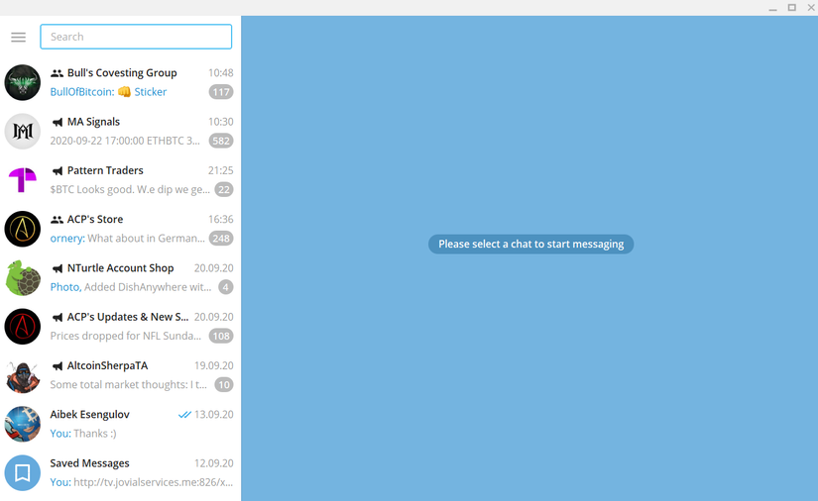Click the Search input field
This screenshot has width=818, height=501.
pos(136,37)
